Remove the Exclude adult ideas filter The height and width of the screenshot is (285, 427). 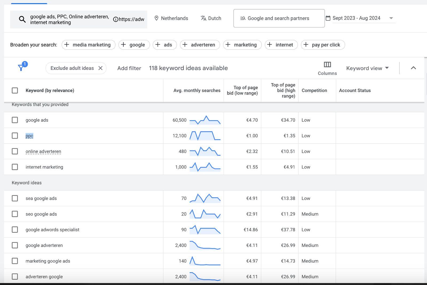point(100,68)
